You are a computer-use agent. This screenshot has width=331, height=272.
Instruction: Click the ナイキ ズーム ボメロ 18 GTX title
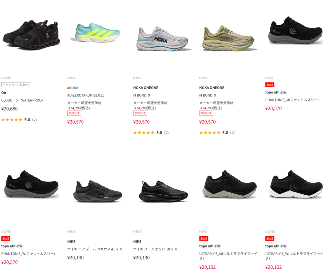click(x=155, y=249)
